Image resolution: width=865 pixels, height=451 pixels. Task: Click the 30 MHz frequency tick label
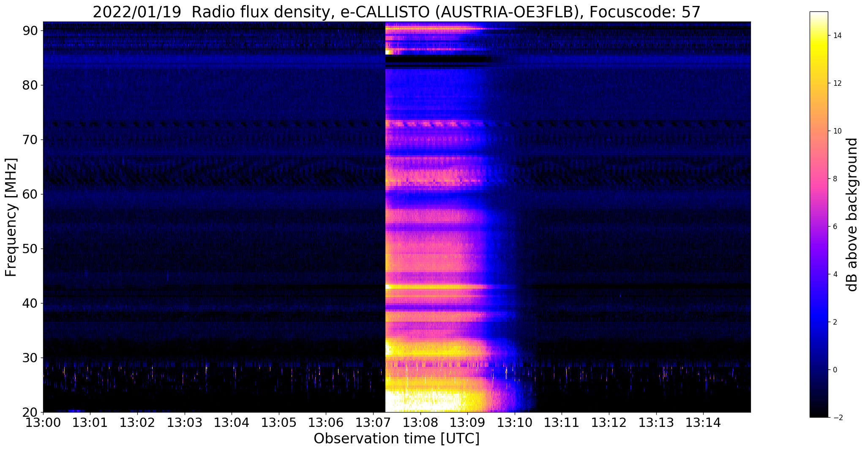pos(30,358)
